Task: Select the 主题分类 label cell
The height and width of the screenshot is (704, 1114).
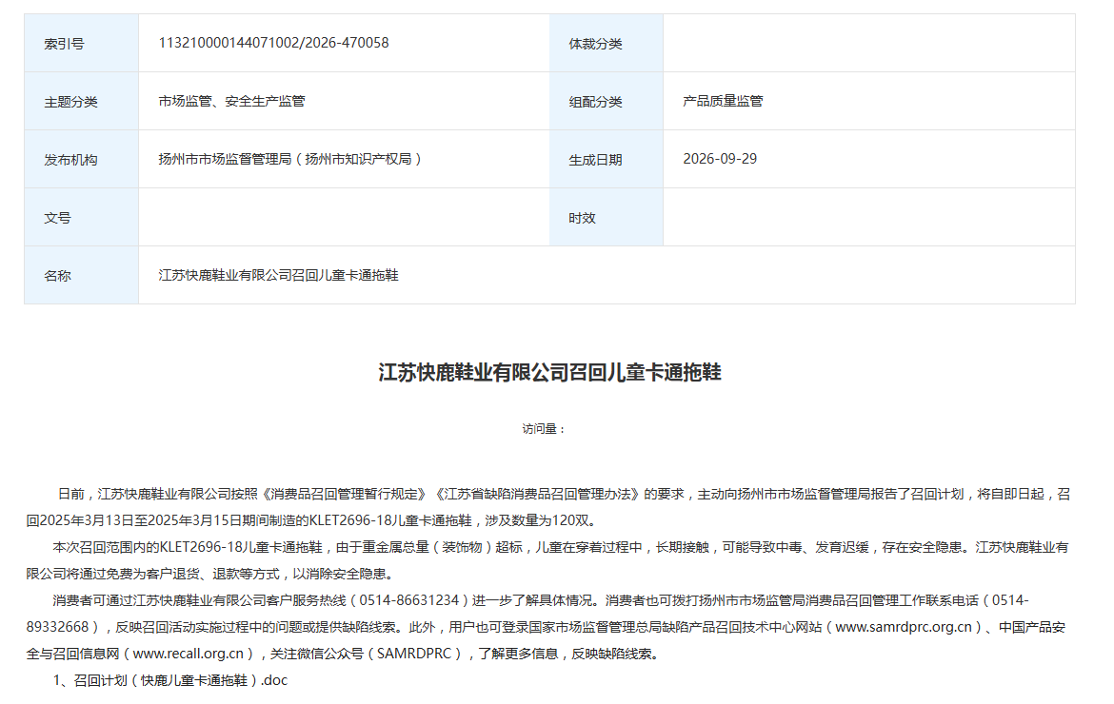Action: point(82,102)
